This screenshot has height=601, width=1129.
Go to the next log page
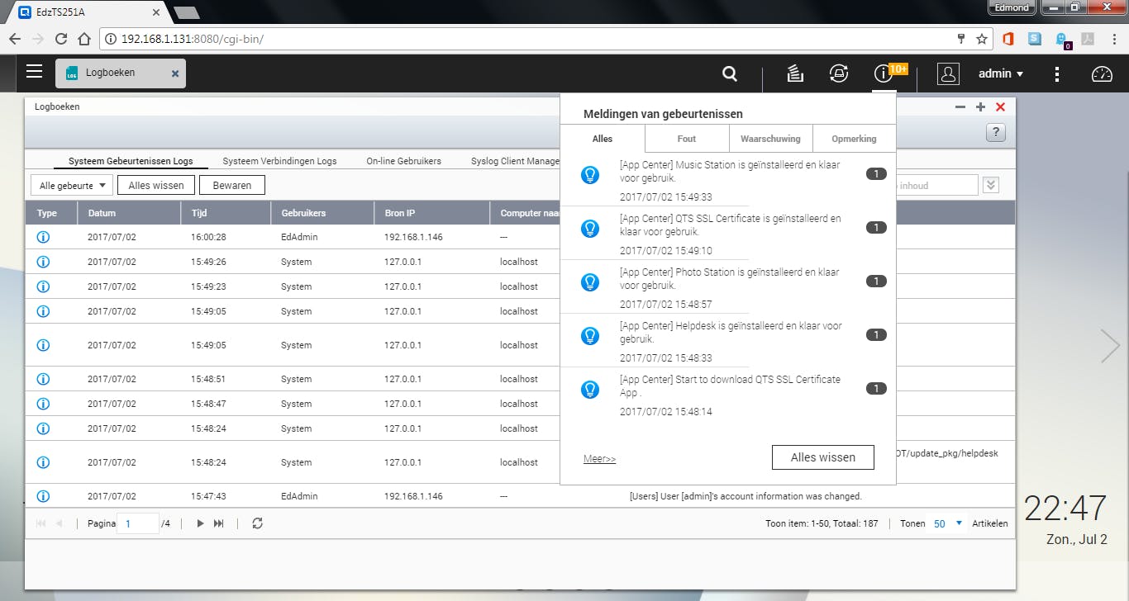coord(200,523)
